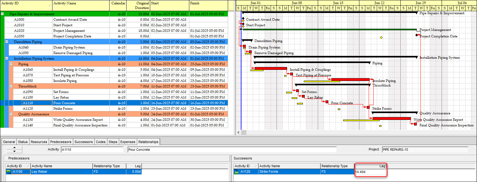
Task: Click the relationship icon beside successor A1120
Action: click(x=236, y=172)
